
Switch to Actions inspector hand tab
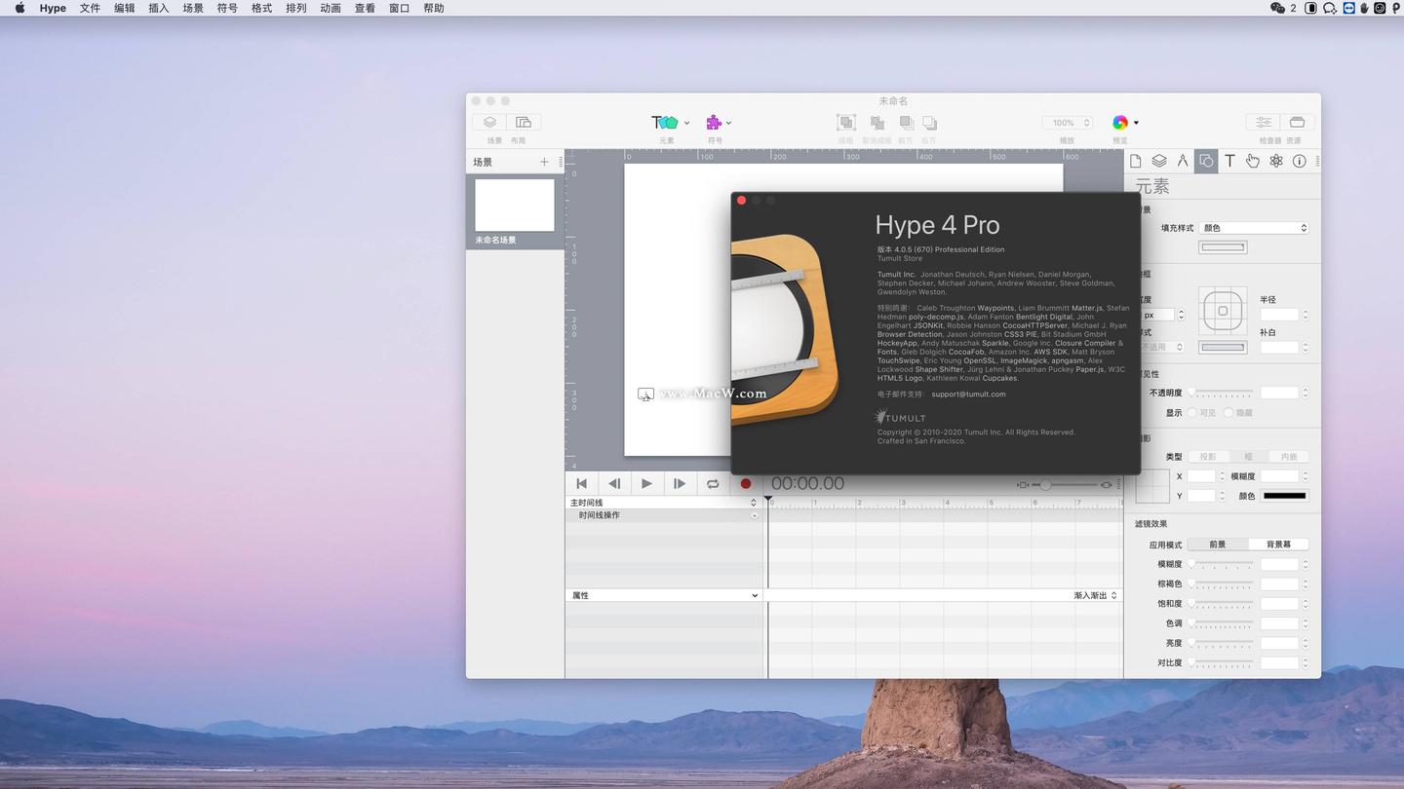point(1253,161)
